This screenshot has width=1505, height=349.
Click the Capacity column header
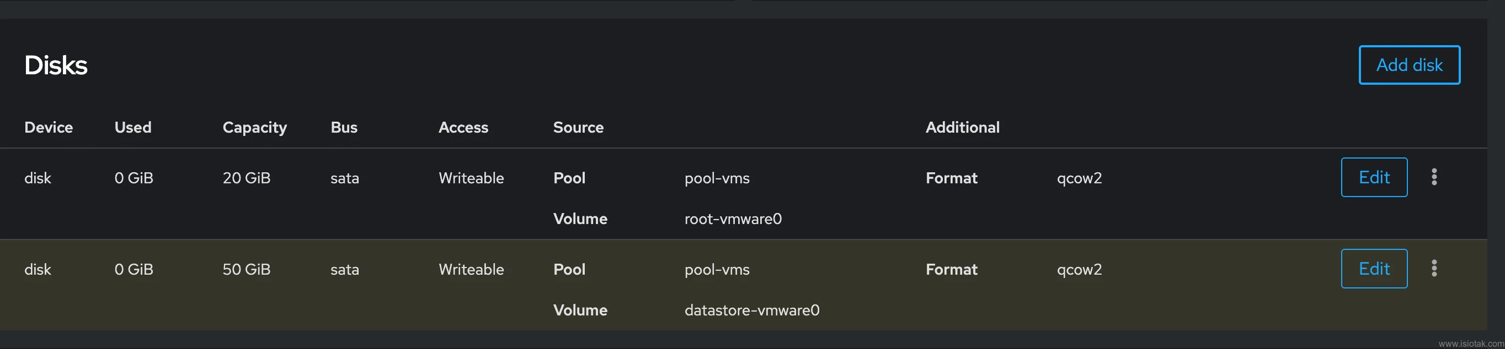pyautogui.click(x=255, y=128)
